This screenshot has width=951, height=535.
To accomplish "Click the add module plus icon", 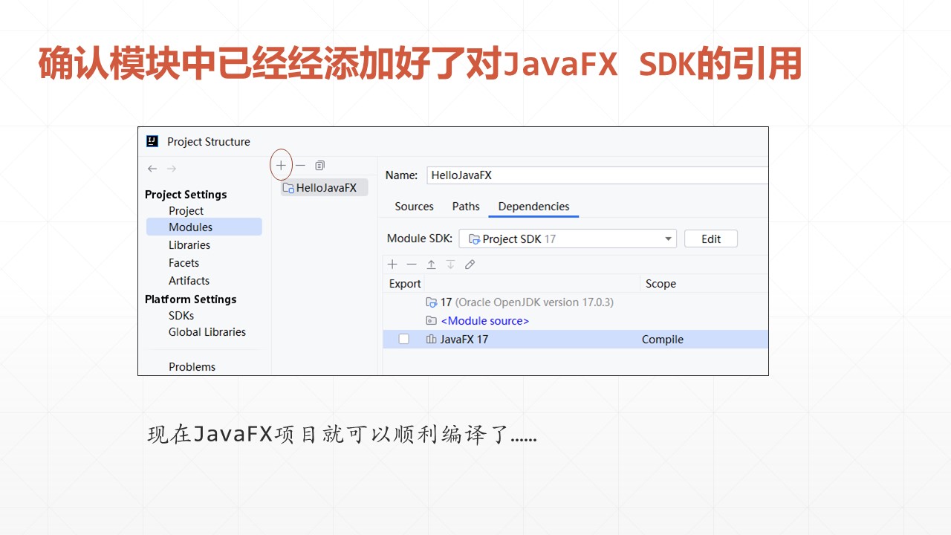I will [281, 165].
